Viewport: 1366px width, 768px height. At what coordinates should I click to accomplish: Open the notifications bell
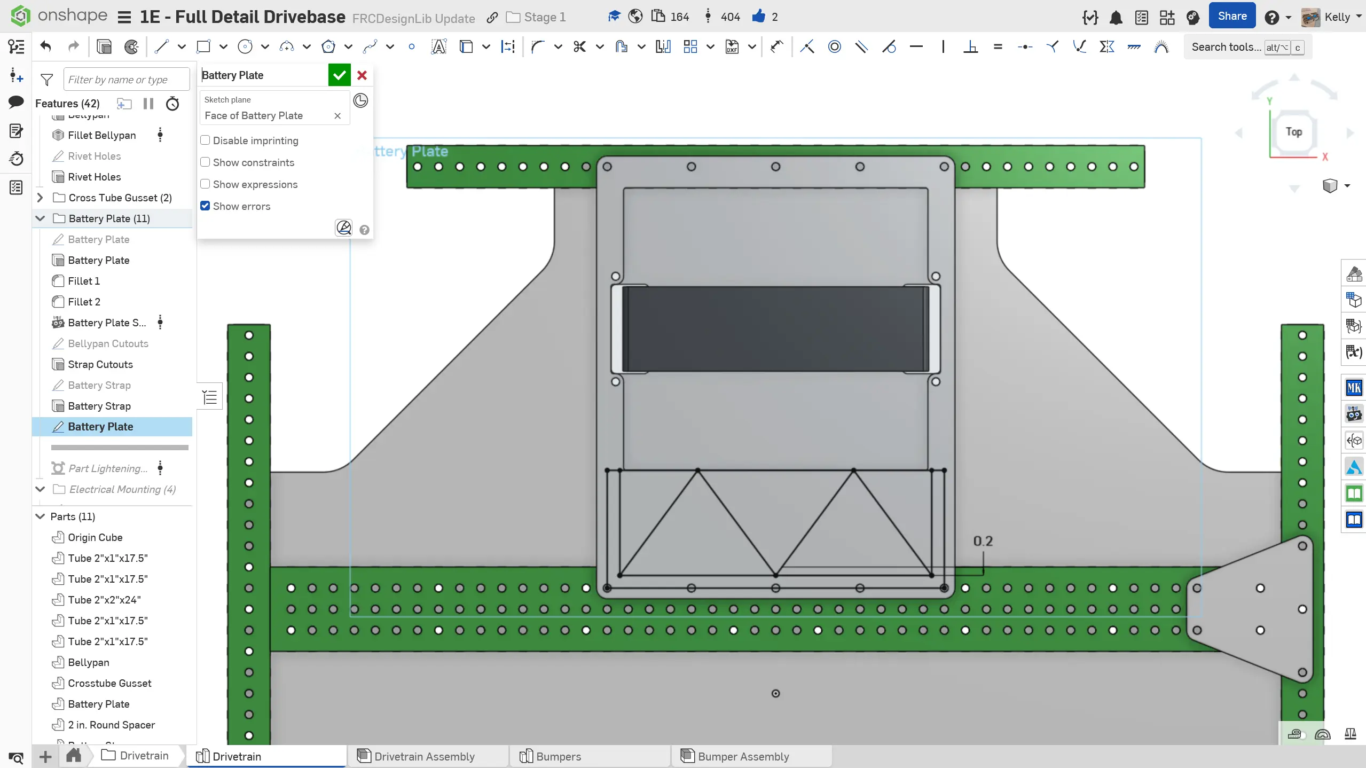click(1116, 18)
